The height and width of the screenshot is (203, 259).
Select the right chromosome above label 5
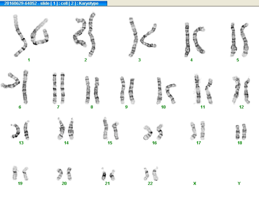tap(245, 40)
